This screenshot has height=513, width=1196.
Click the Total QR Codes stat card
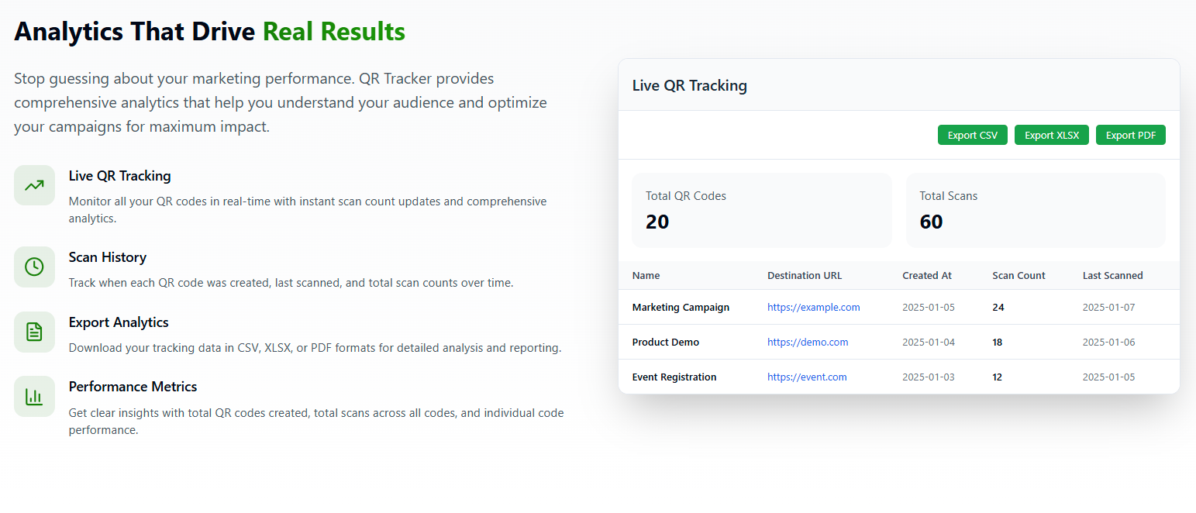(x=761, y=211)
